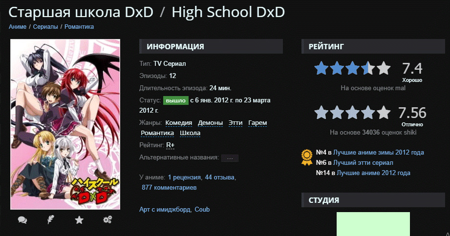Go to Сериалы breadcrumb section
Viewport: 450px width, 236px height.
click(x=45, y=27)
